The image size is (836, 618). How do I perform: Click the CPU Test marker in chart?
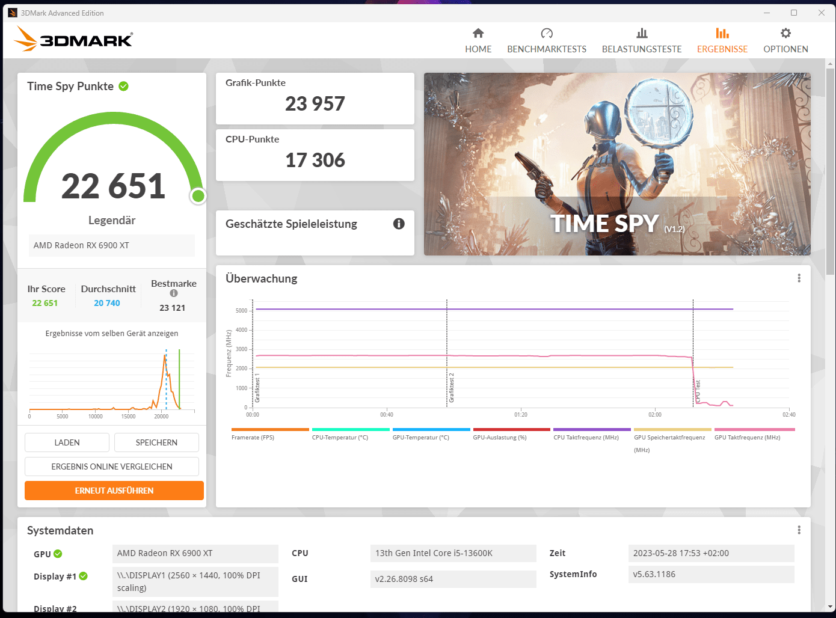(698, 391)
